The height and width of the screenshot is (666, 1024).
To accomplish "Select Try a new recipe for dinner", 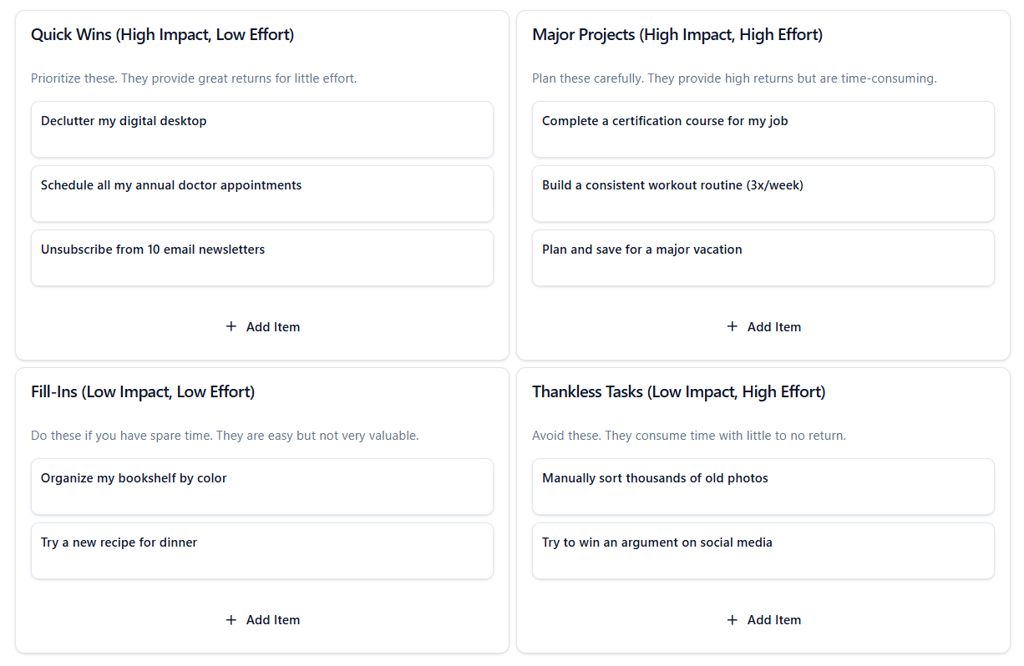I will point(261,551).
